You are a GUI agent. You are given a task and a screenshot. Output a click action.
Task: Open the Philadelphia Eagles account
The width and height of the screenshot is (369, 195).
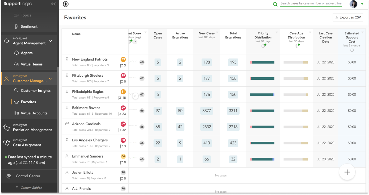pyautogui.click(x=88, y=92)
